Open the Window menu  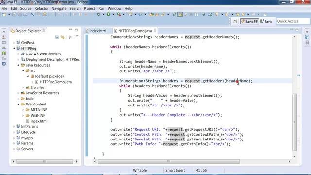[x=115, y=9]
